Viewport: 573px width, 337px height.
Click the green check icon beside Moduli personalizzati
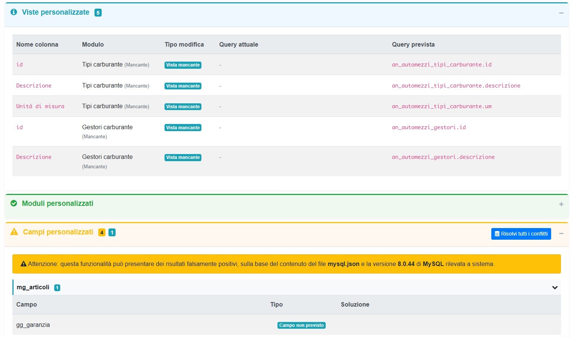14,203
